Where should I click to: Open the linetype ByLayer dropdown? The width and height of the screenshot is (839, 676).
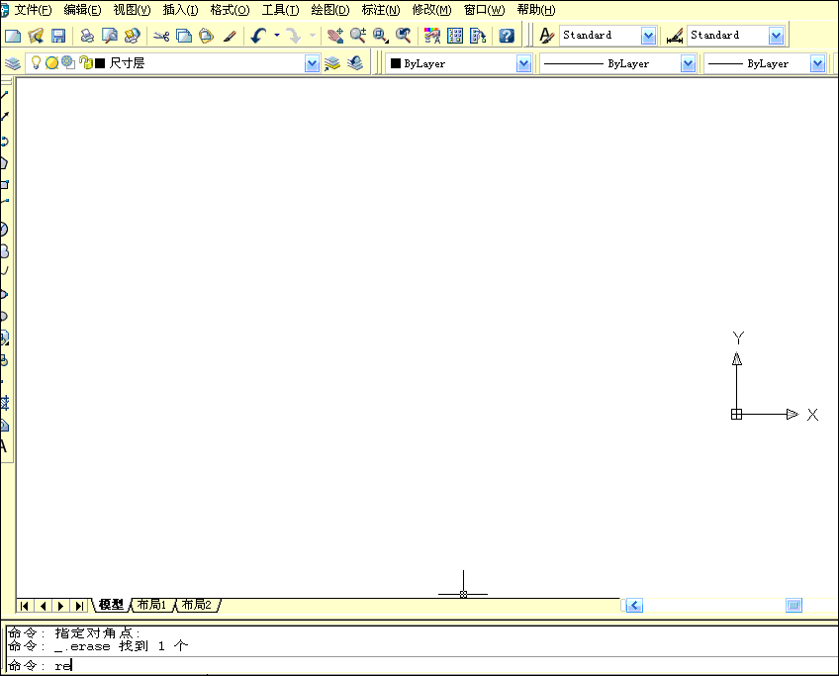coord(688,63)
